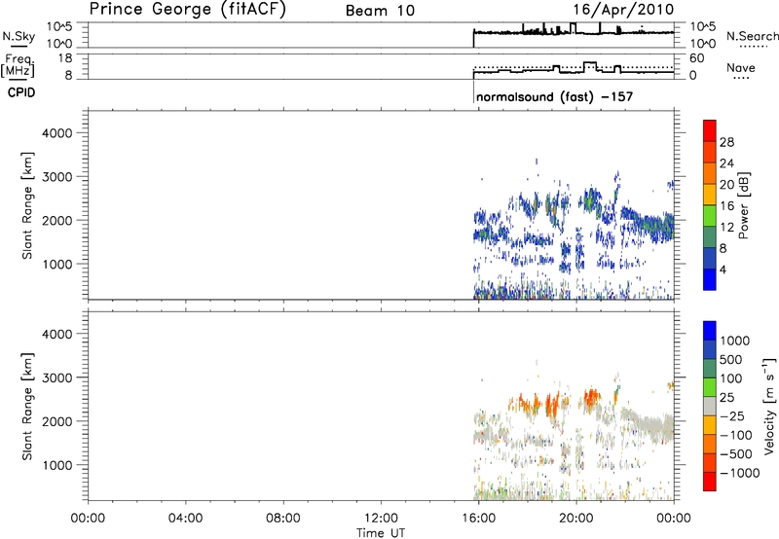Click the '04:00' time axis label
Image resolution: width=779 pixels, height=539 pixels.
click(185, 519)
